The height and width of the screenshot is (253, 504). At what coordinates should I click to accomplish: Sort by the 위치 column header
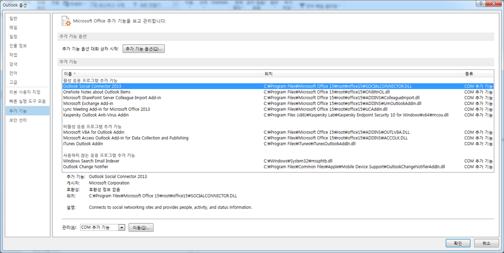click(x=363, y=74)
